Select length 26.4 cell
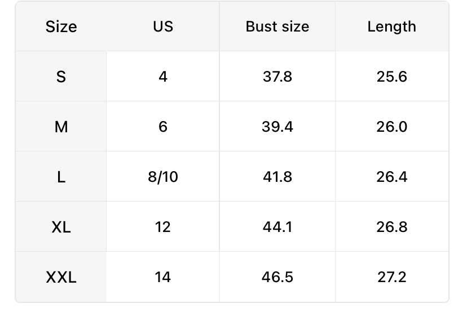Viewport: 467px width, 317px height. coord(391,177)
